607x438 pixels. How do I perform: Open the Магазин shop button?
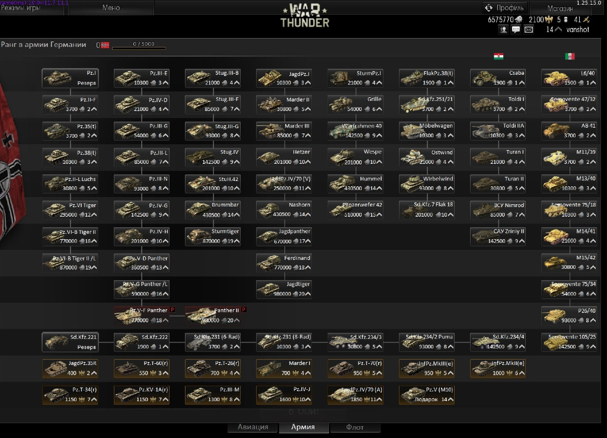pyautogui.click(x=560, y=8)
